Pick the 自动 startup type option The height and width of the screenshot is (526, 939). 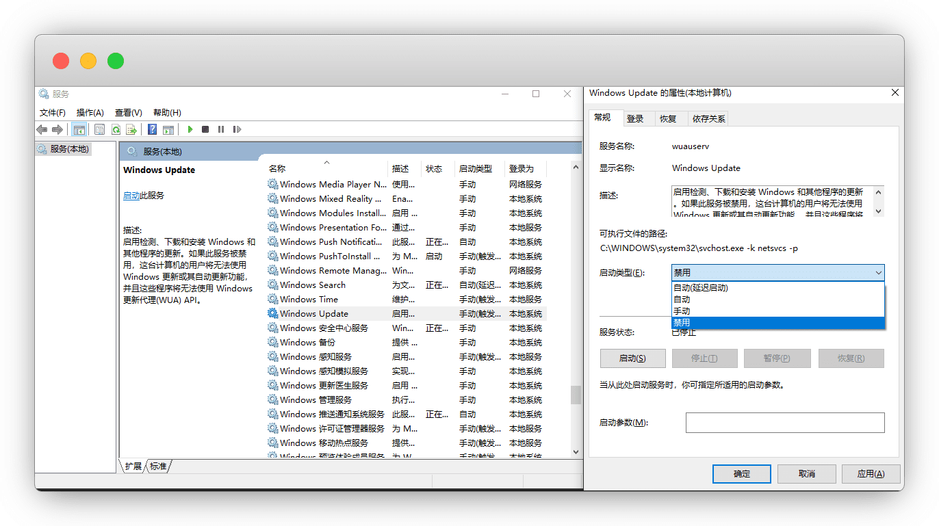[682, 300]
